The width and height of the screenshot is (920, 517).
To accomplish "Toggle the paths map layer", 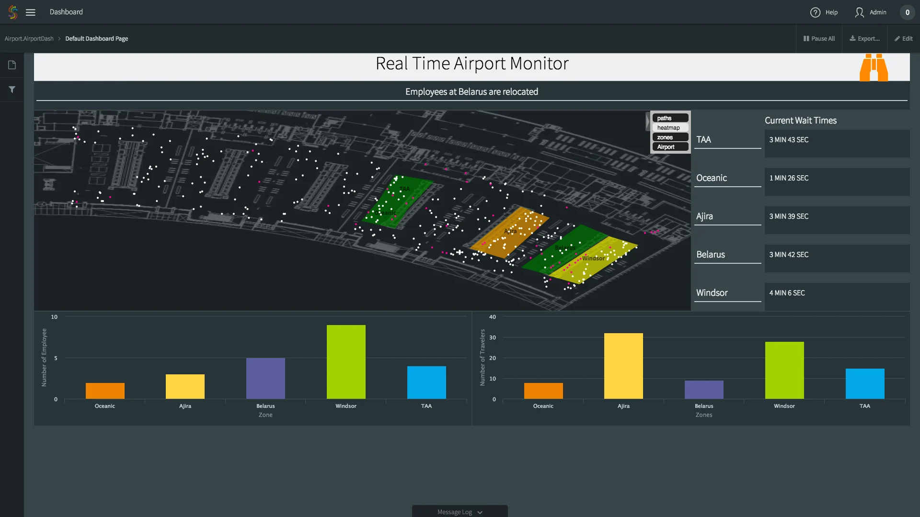I will click(x=670, y=118).
